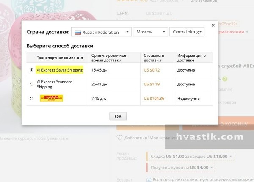The image size is (254, 182).
Task: Confirm selection with OK button
Action: 118,116
